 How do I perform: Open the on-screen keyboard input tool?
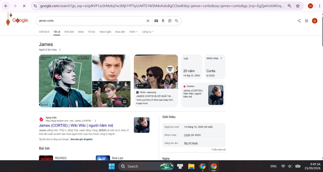pos(156,21)
